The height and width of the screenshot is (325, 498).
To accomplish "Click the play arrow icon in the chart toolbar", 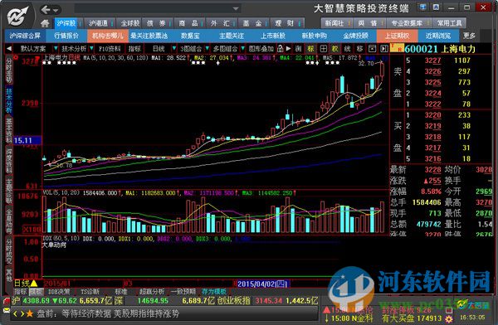I will pos(288,49).
